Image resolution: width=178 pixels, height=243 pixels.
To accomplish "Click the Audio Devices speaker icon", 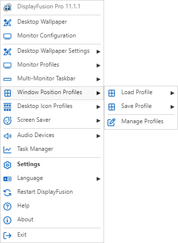I will 7,136.
